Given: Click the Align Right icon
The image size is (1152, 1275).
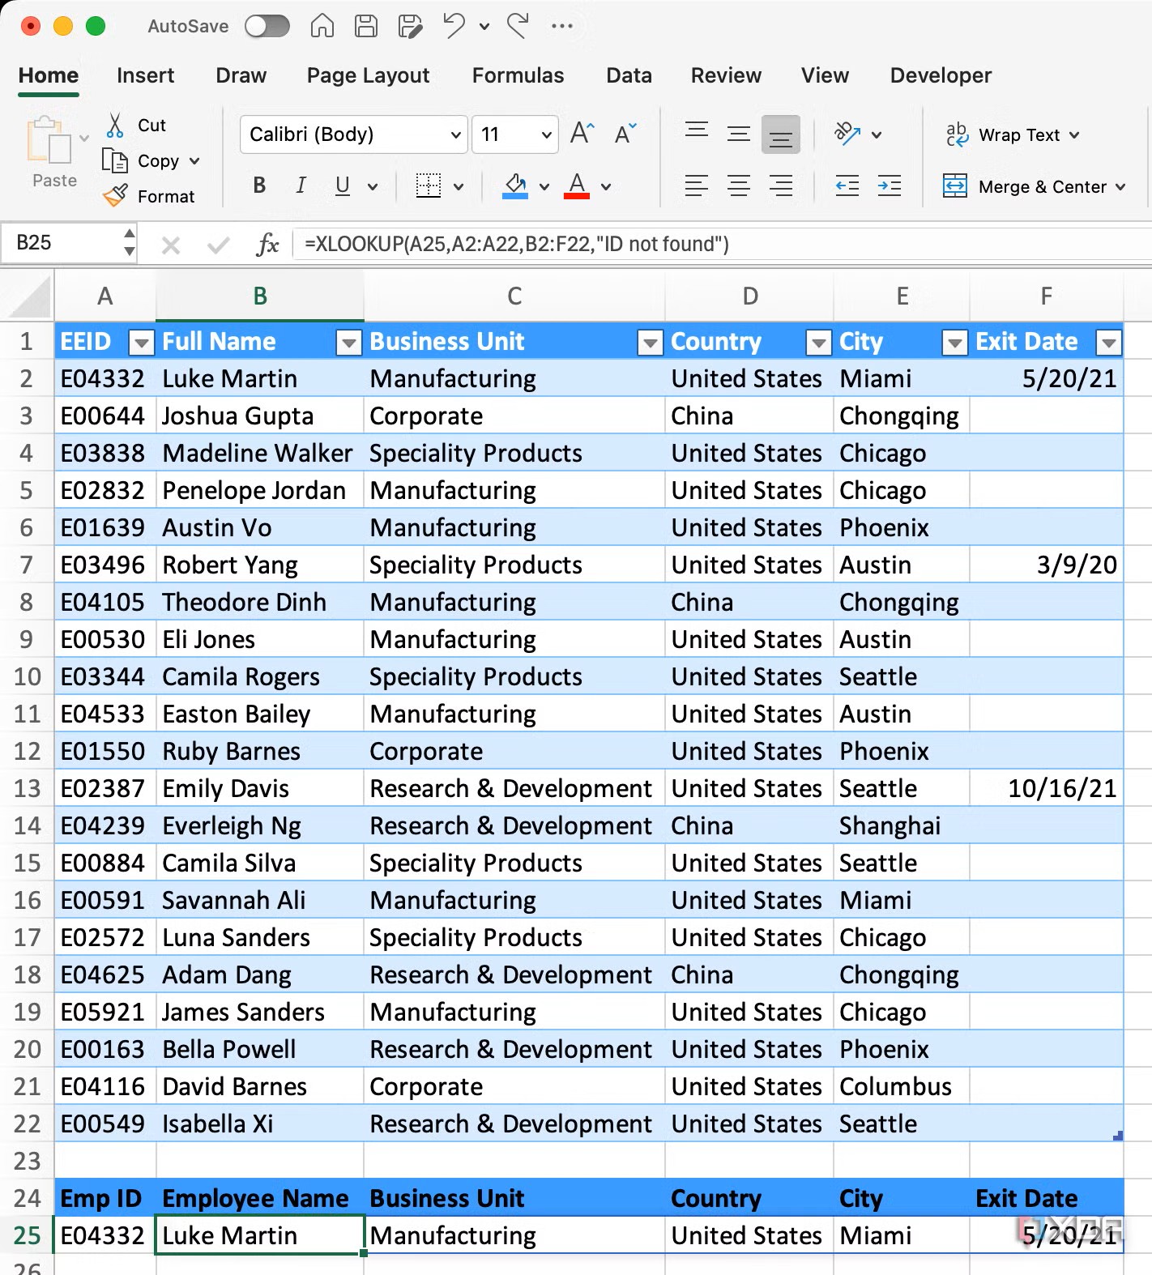Looking at the screenshot, I should [781, 185].
